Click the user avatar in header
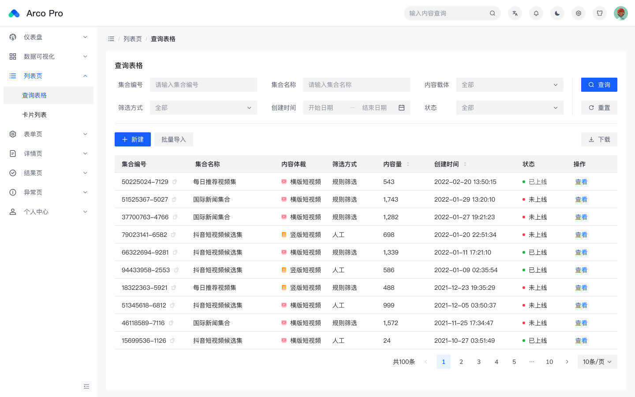This screenshot has width=635, height=397. 621,13
